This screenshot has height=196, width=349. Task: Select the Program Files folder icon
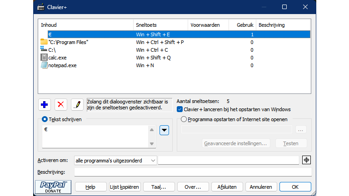44,42
